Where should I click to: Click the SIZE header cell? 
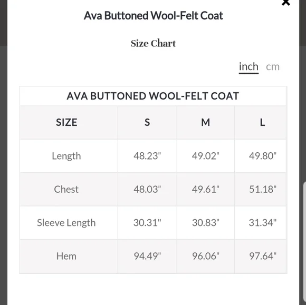(66, 122)
